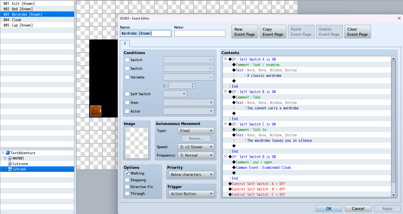Click the wardrobe door sprite on the map

click(x=96, y=111)
